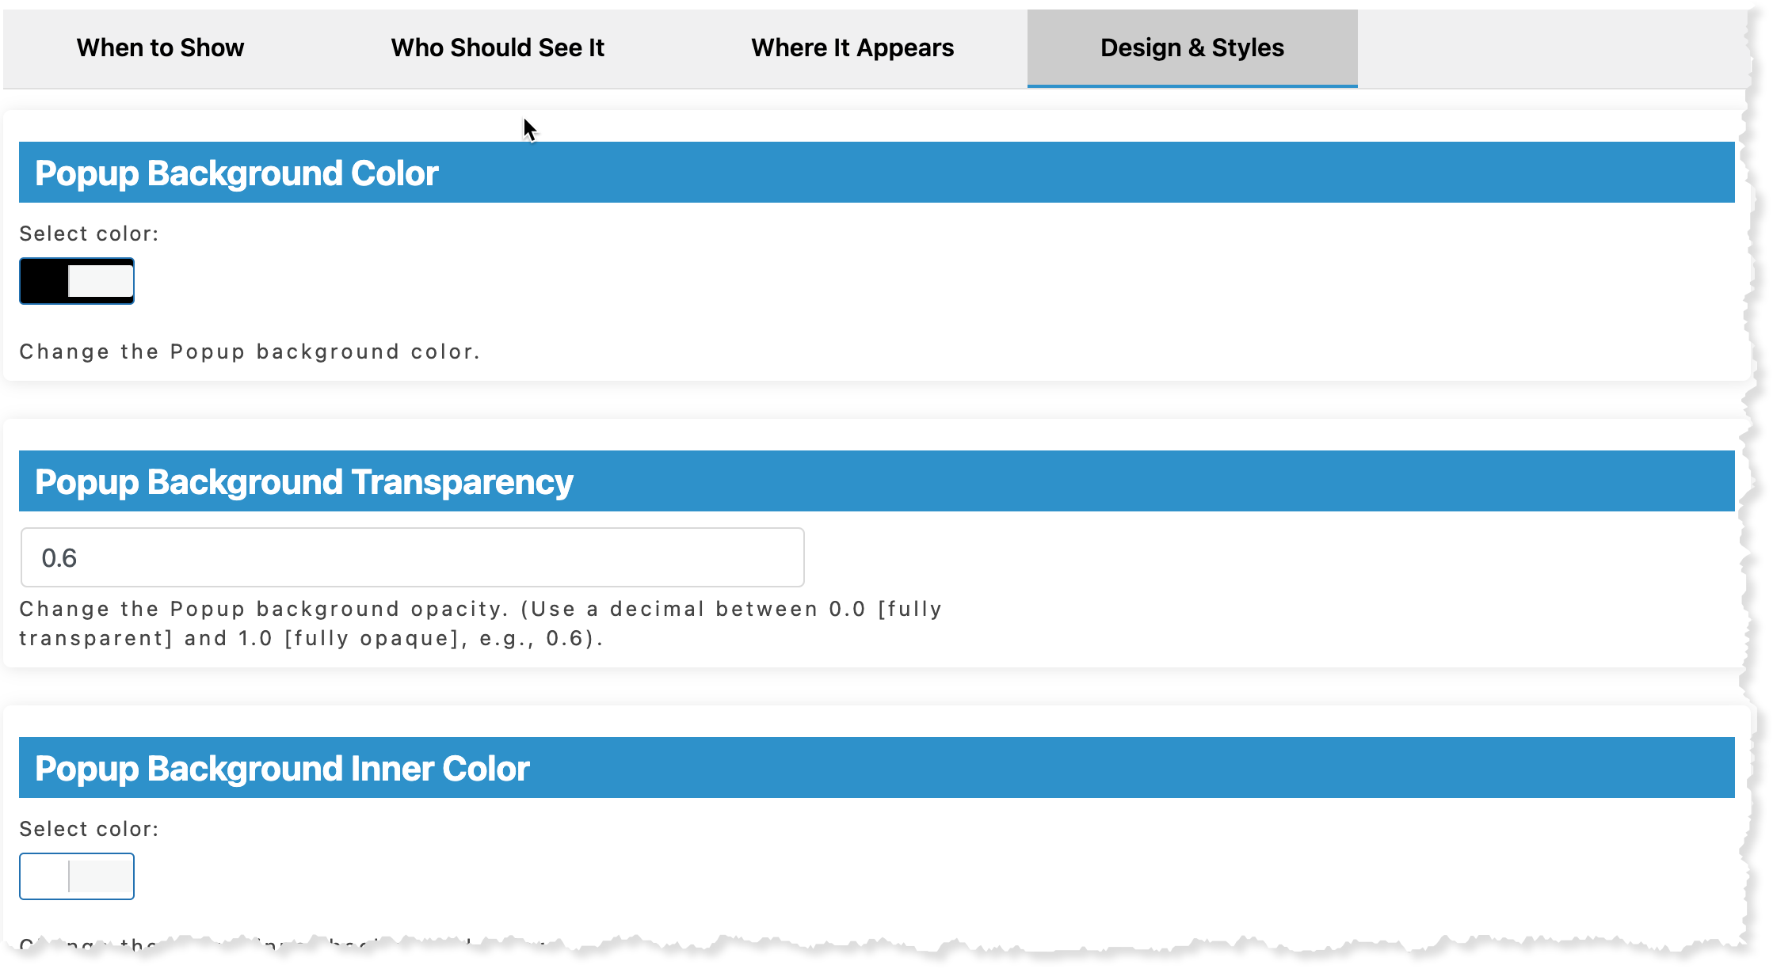Switch to the When to Show tab

click(160, 47)
